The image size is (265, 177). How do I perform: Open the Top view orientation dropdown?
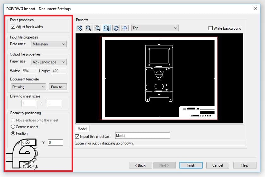click(x=155, y=28)
